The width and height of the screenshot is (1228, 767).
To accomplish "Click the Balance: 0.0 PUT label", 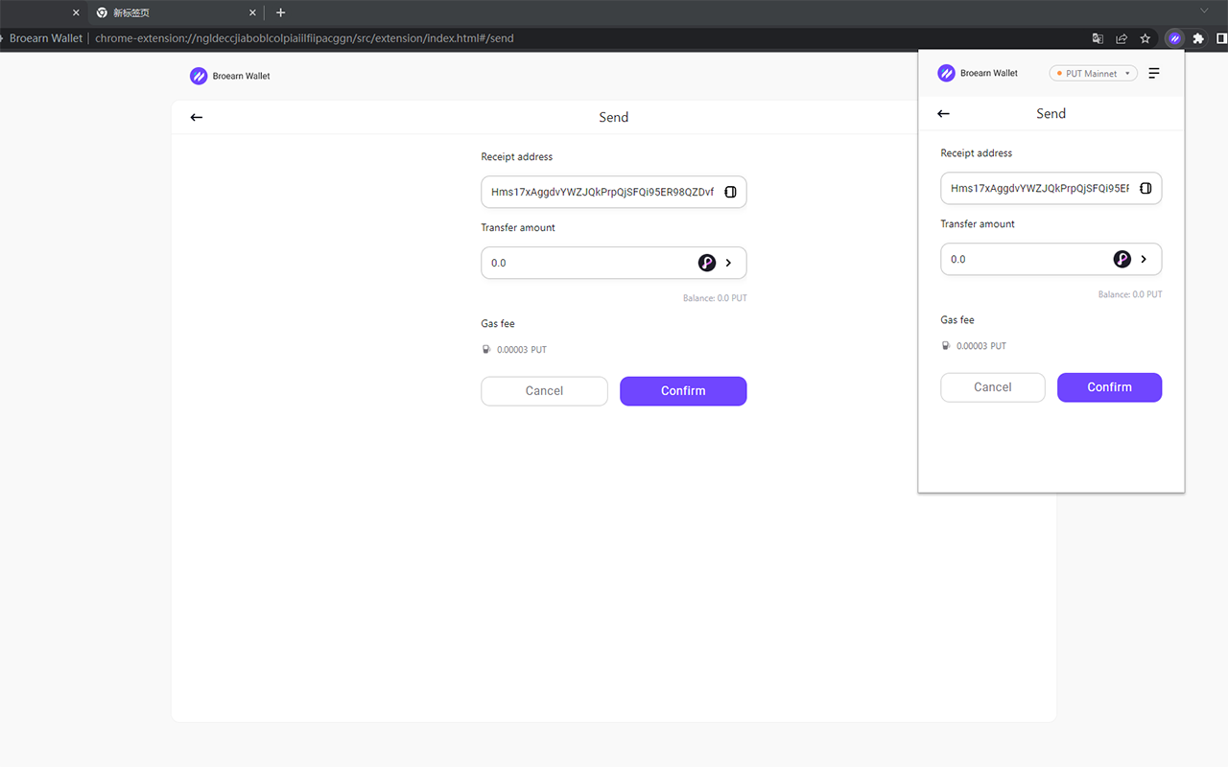I will [x=715, y=298].
